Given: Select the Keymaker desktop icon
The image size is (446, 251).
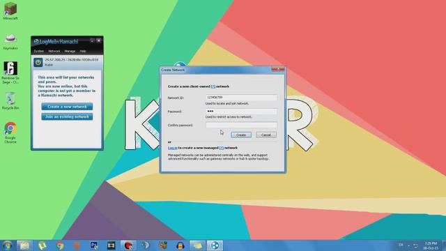Looking at the screenshot, I should tap(10, 42).
